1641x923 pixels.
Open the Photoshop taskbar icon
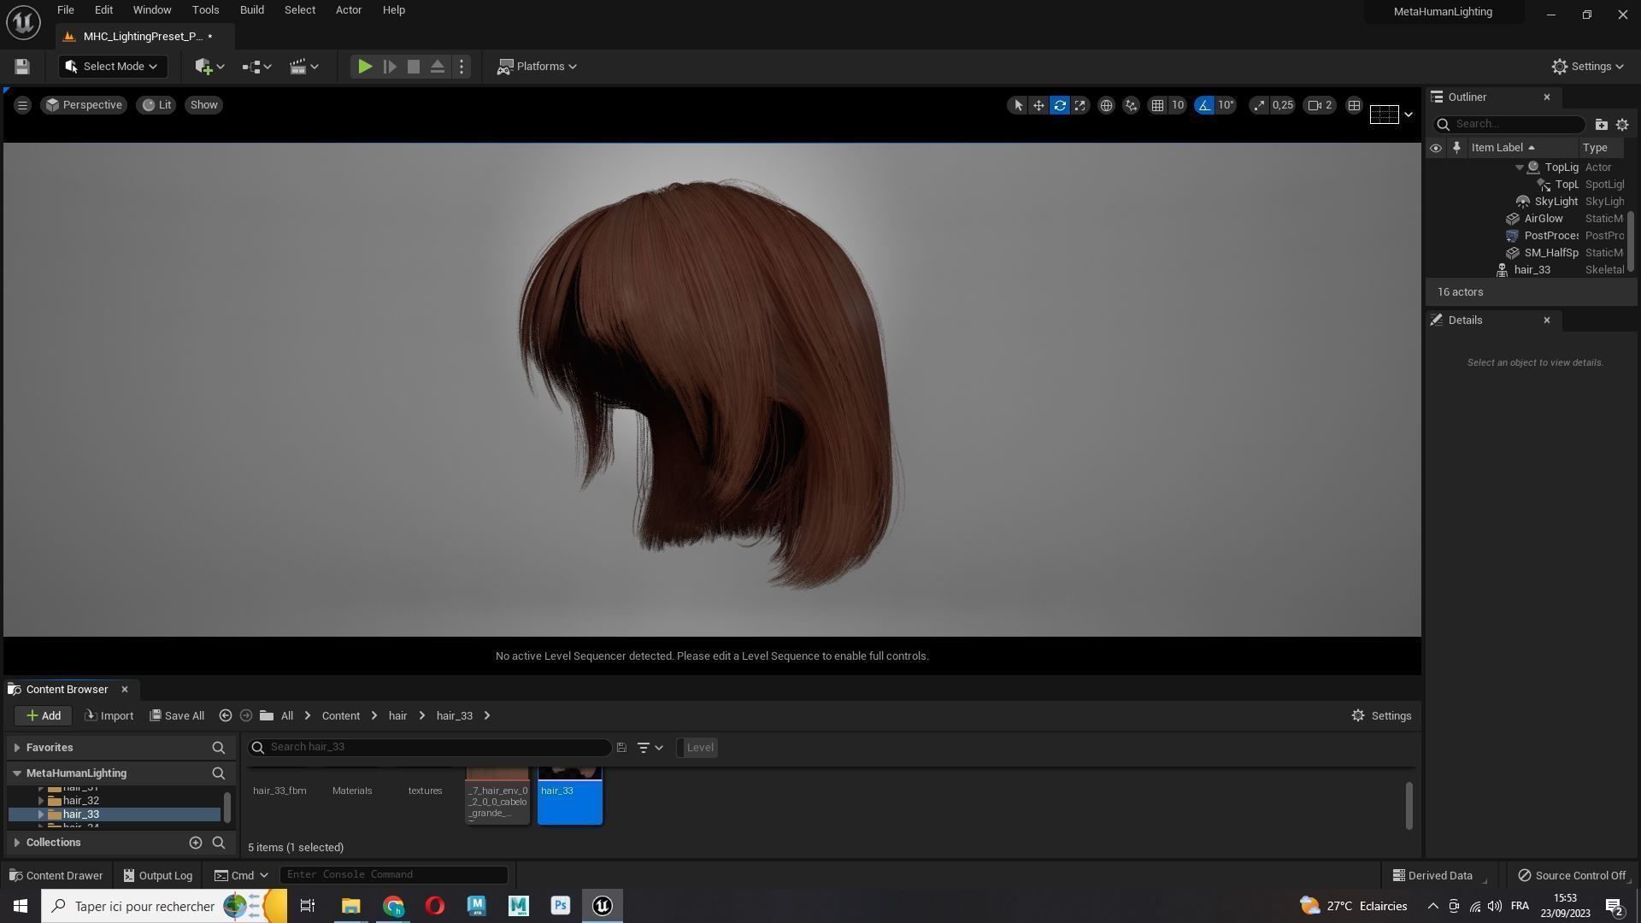pos(561,906)
